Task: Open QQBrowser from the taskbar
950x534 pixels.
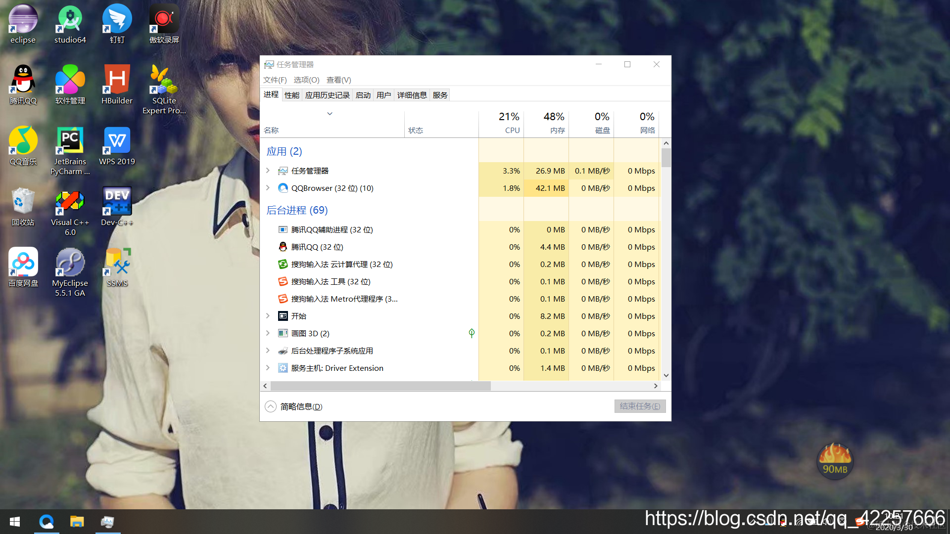Action: tap(47, 522)
